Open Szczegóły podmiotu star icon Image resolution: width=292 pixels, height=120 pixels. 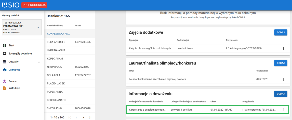coord(5,54)
